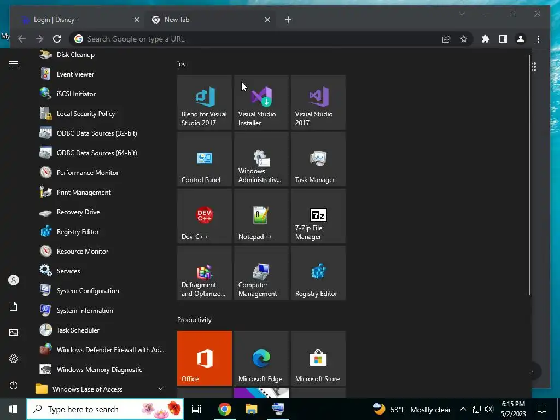The image size is (560, 420).
Task: Share this page icon in address bar
Action: coord(446,39)
